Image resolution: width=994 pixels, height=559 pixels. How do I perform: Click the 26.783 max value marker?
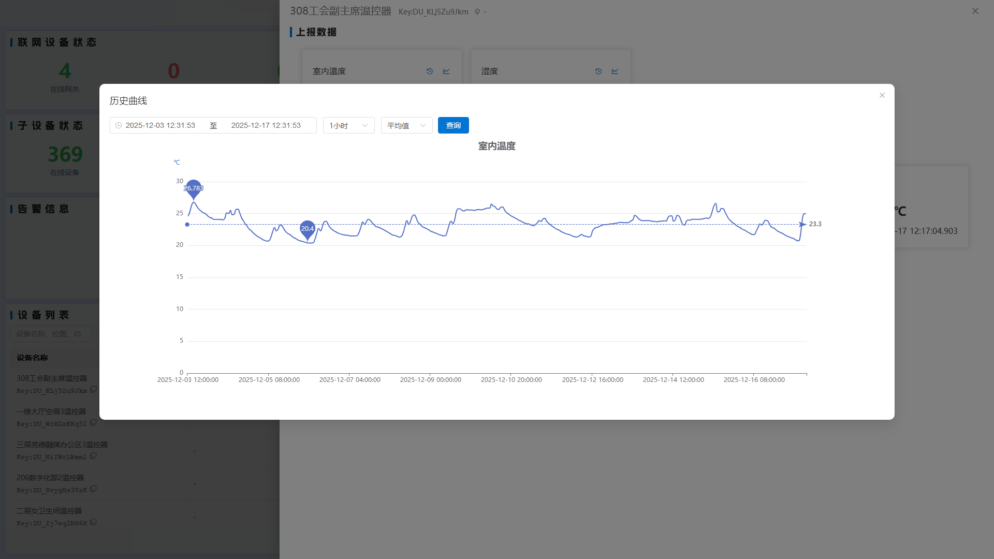tap(193, 188)
